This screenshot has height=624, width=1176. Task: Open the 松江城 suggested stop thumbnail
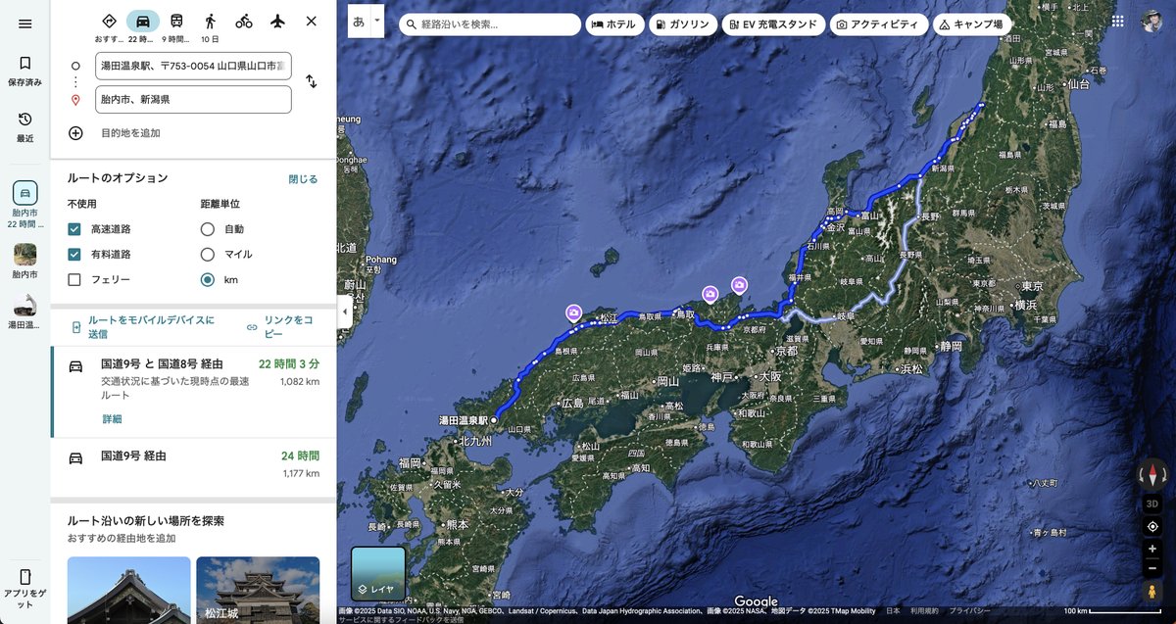(258, 590)
